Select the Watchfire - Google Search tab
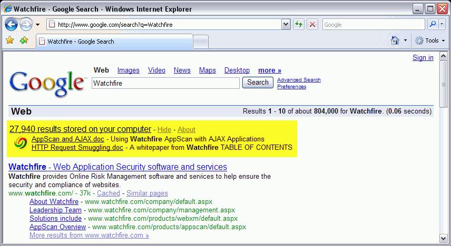This screenshot has width=451, height=246. click(114, 42)
